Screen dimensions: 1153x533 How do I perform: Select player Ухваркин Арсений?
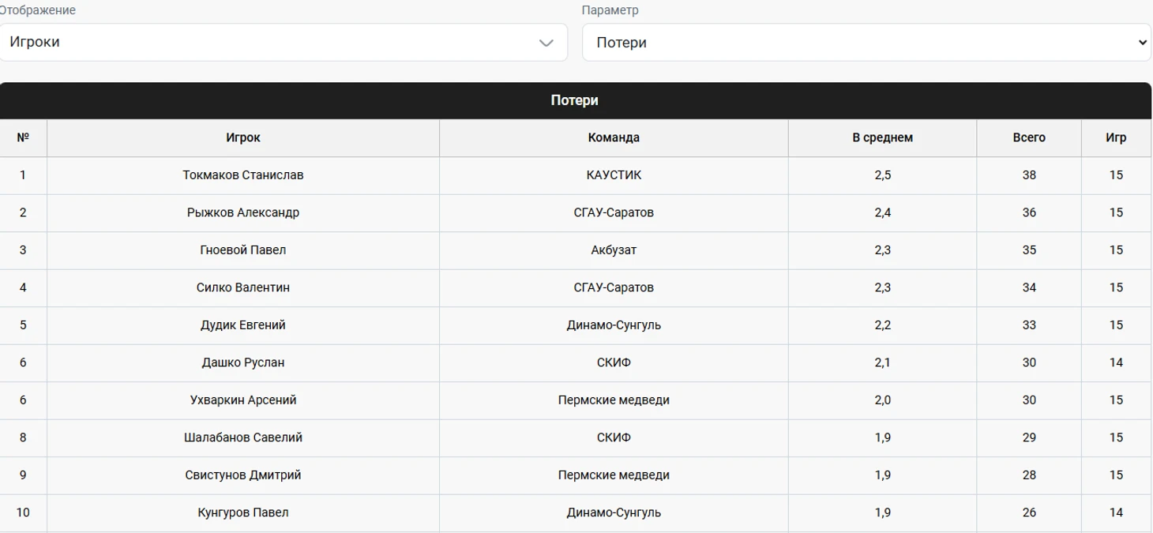243,400
